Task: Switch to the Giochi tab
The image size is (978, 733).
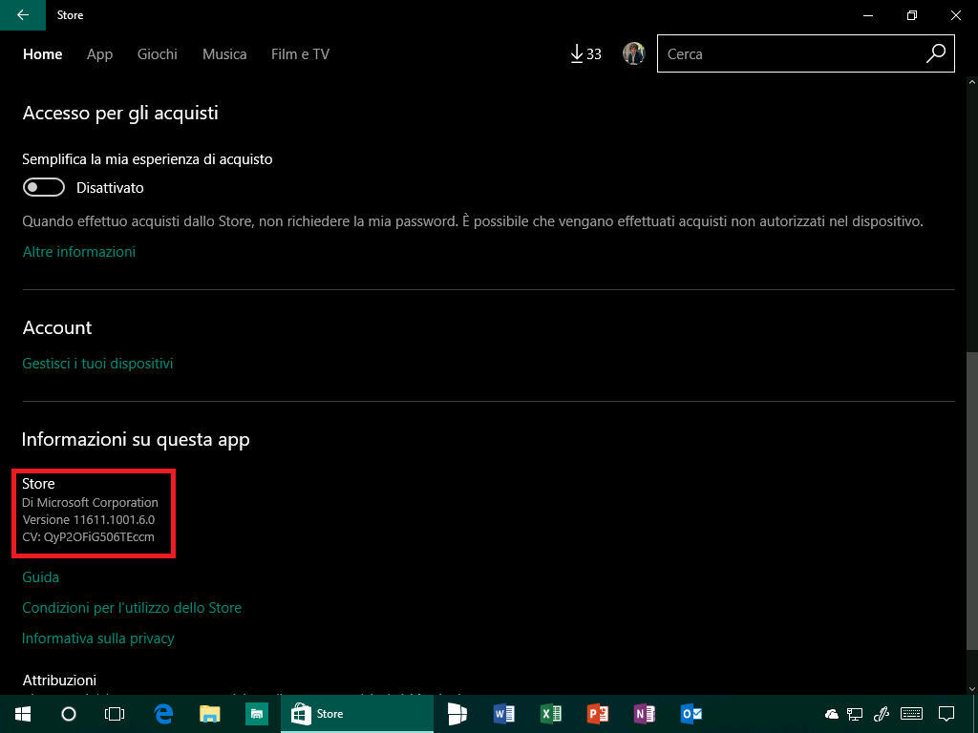Action: (158, 54)
